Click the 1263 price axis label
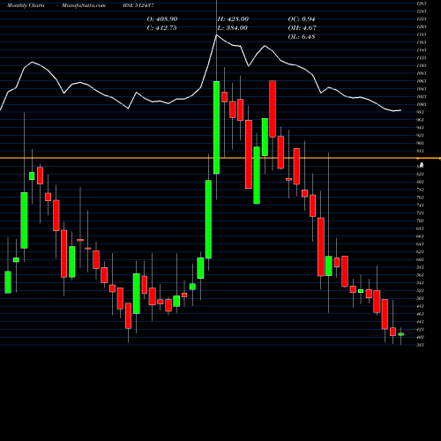This screenshot has height=441, width=441. coord(422,4)
